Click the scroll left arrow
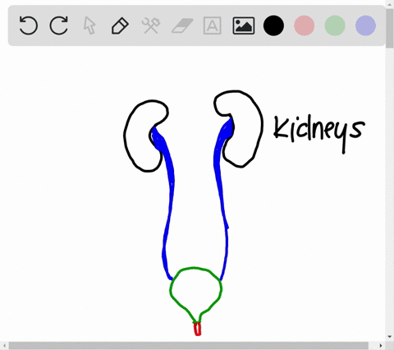 point(4,346)
